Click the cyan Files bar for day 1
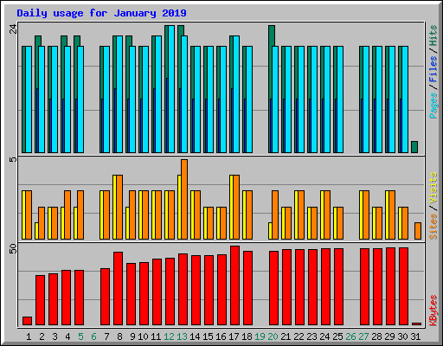 (x=29, y=99)
